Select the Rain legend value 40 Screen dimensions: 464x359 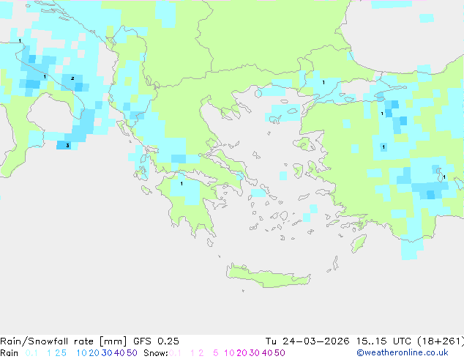point(119,353)
